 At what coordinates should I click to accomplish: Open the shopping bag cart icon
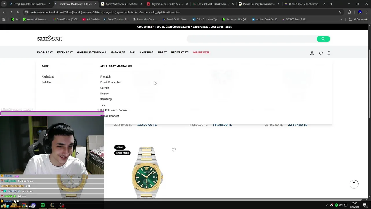(329, 53)
